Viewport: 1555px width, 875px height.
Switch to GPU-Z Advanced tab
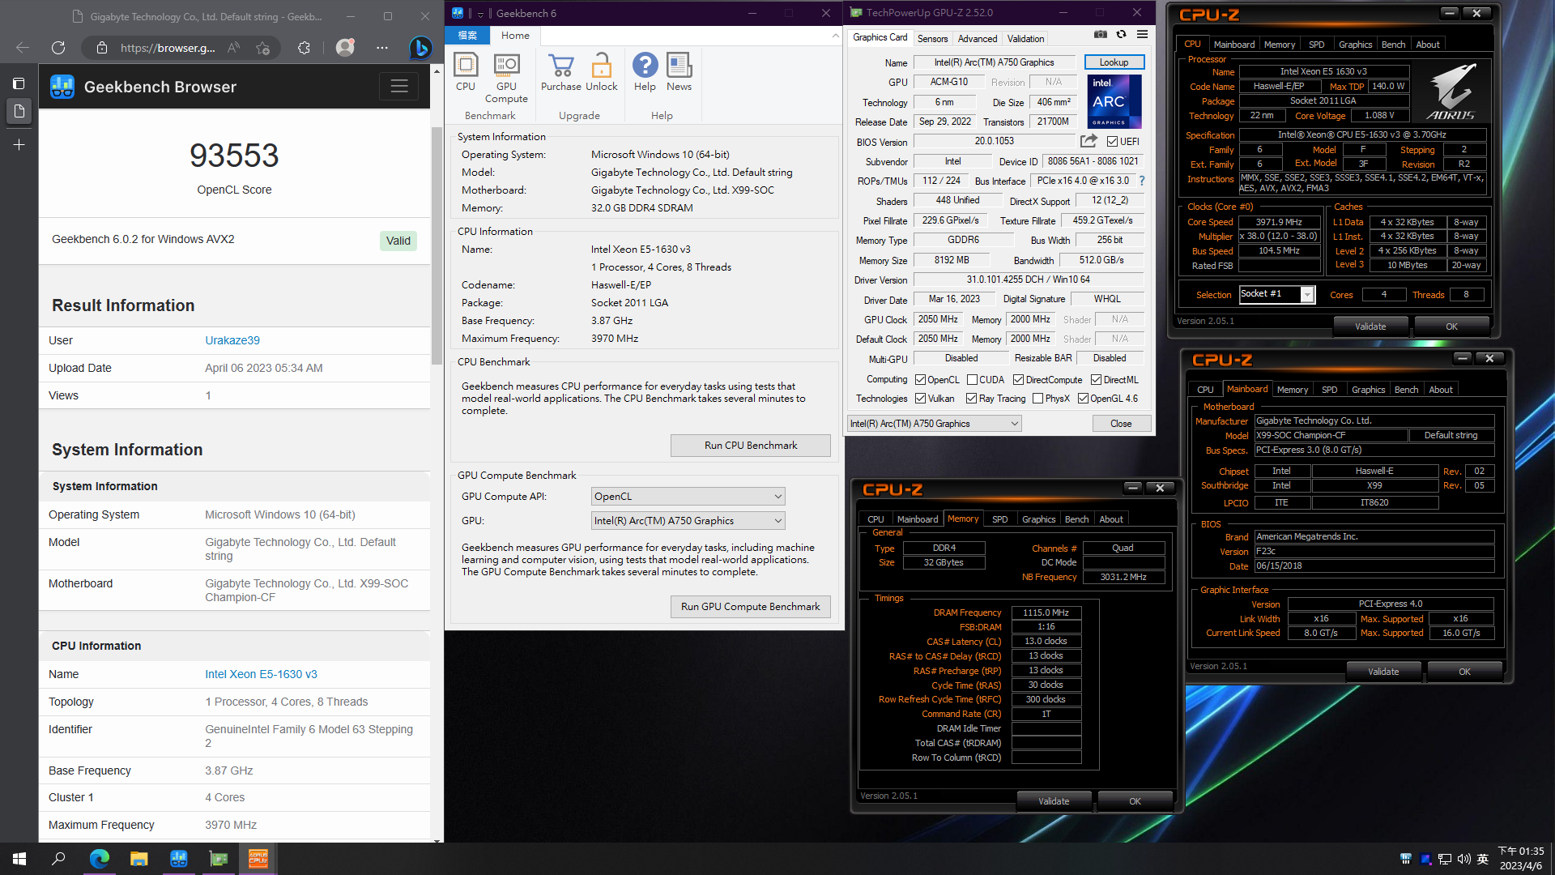[978, 39]
